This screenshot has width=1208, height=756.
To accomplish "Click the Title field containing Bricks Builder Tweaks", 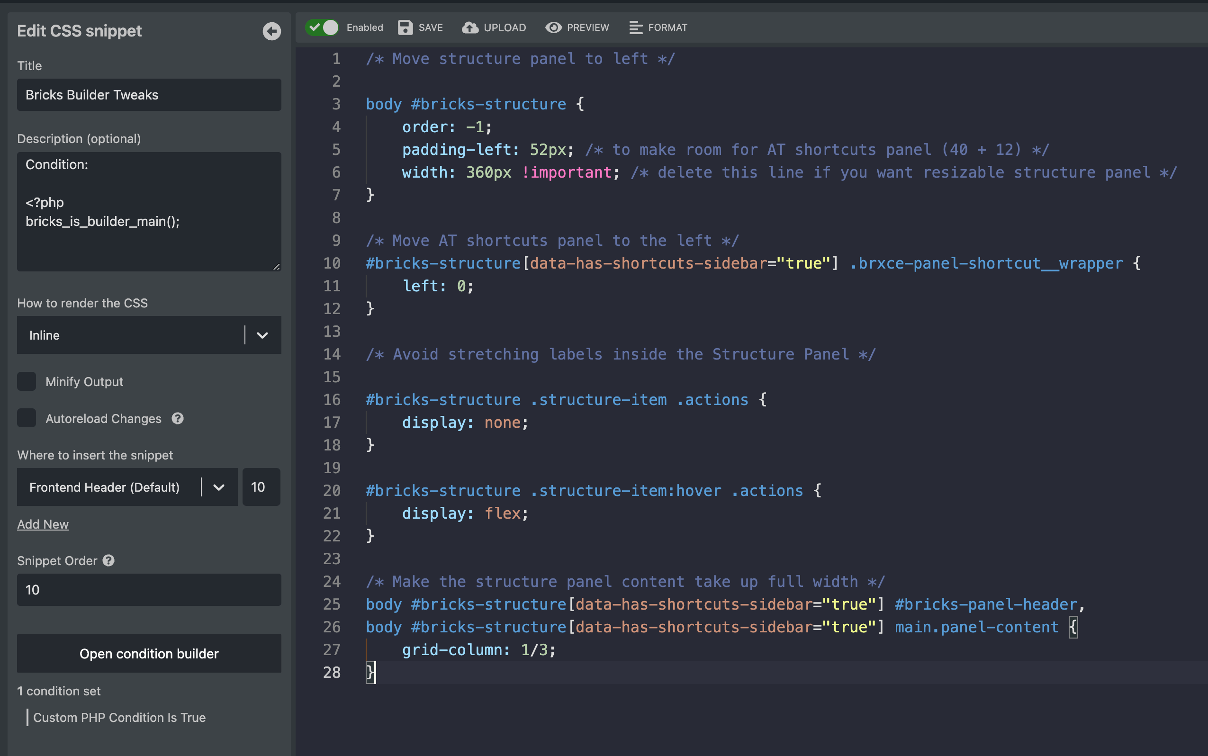I will (149, 95).
